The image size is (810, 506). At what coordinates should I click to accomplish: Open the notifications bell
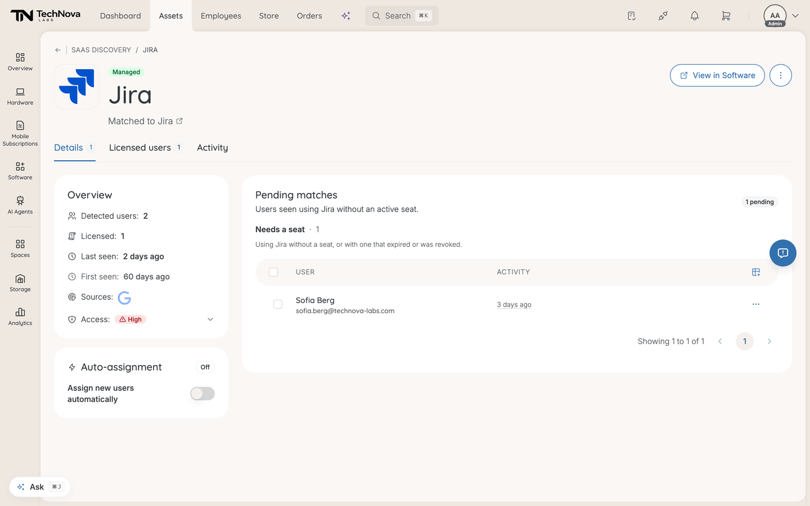click(x=695, y=16)
